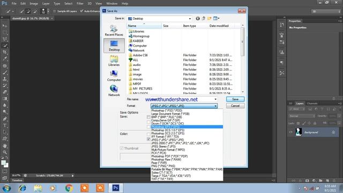Collapse the Format JPEG dropdown

(x=215, y=106)
